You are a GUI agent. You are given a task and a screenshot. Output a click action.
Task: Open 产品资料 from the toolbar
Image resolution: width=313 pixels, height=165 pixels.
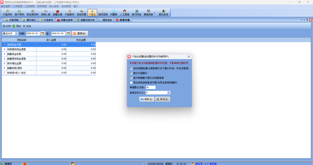point(8,13)
